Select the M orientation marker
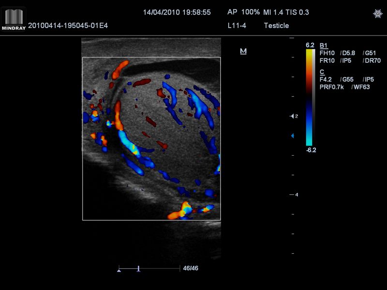The height and width of the screenshot is (290, 387). coord(243,51)
